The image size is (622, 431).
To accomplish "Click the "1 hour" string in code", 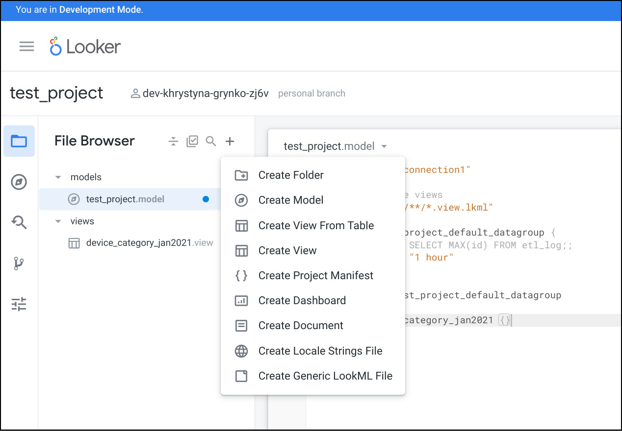I will click(x=431, y=258).
